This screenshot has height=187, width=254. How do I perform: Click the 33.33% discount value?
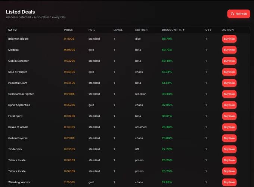point(167,94)
